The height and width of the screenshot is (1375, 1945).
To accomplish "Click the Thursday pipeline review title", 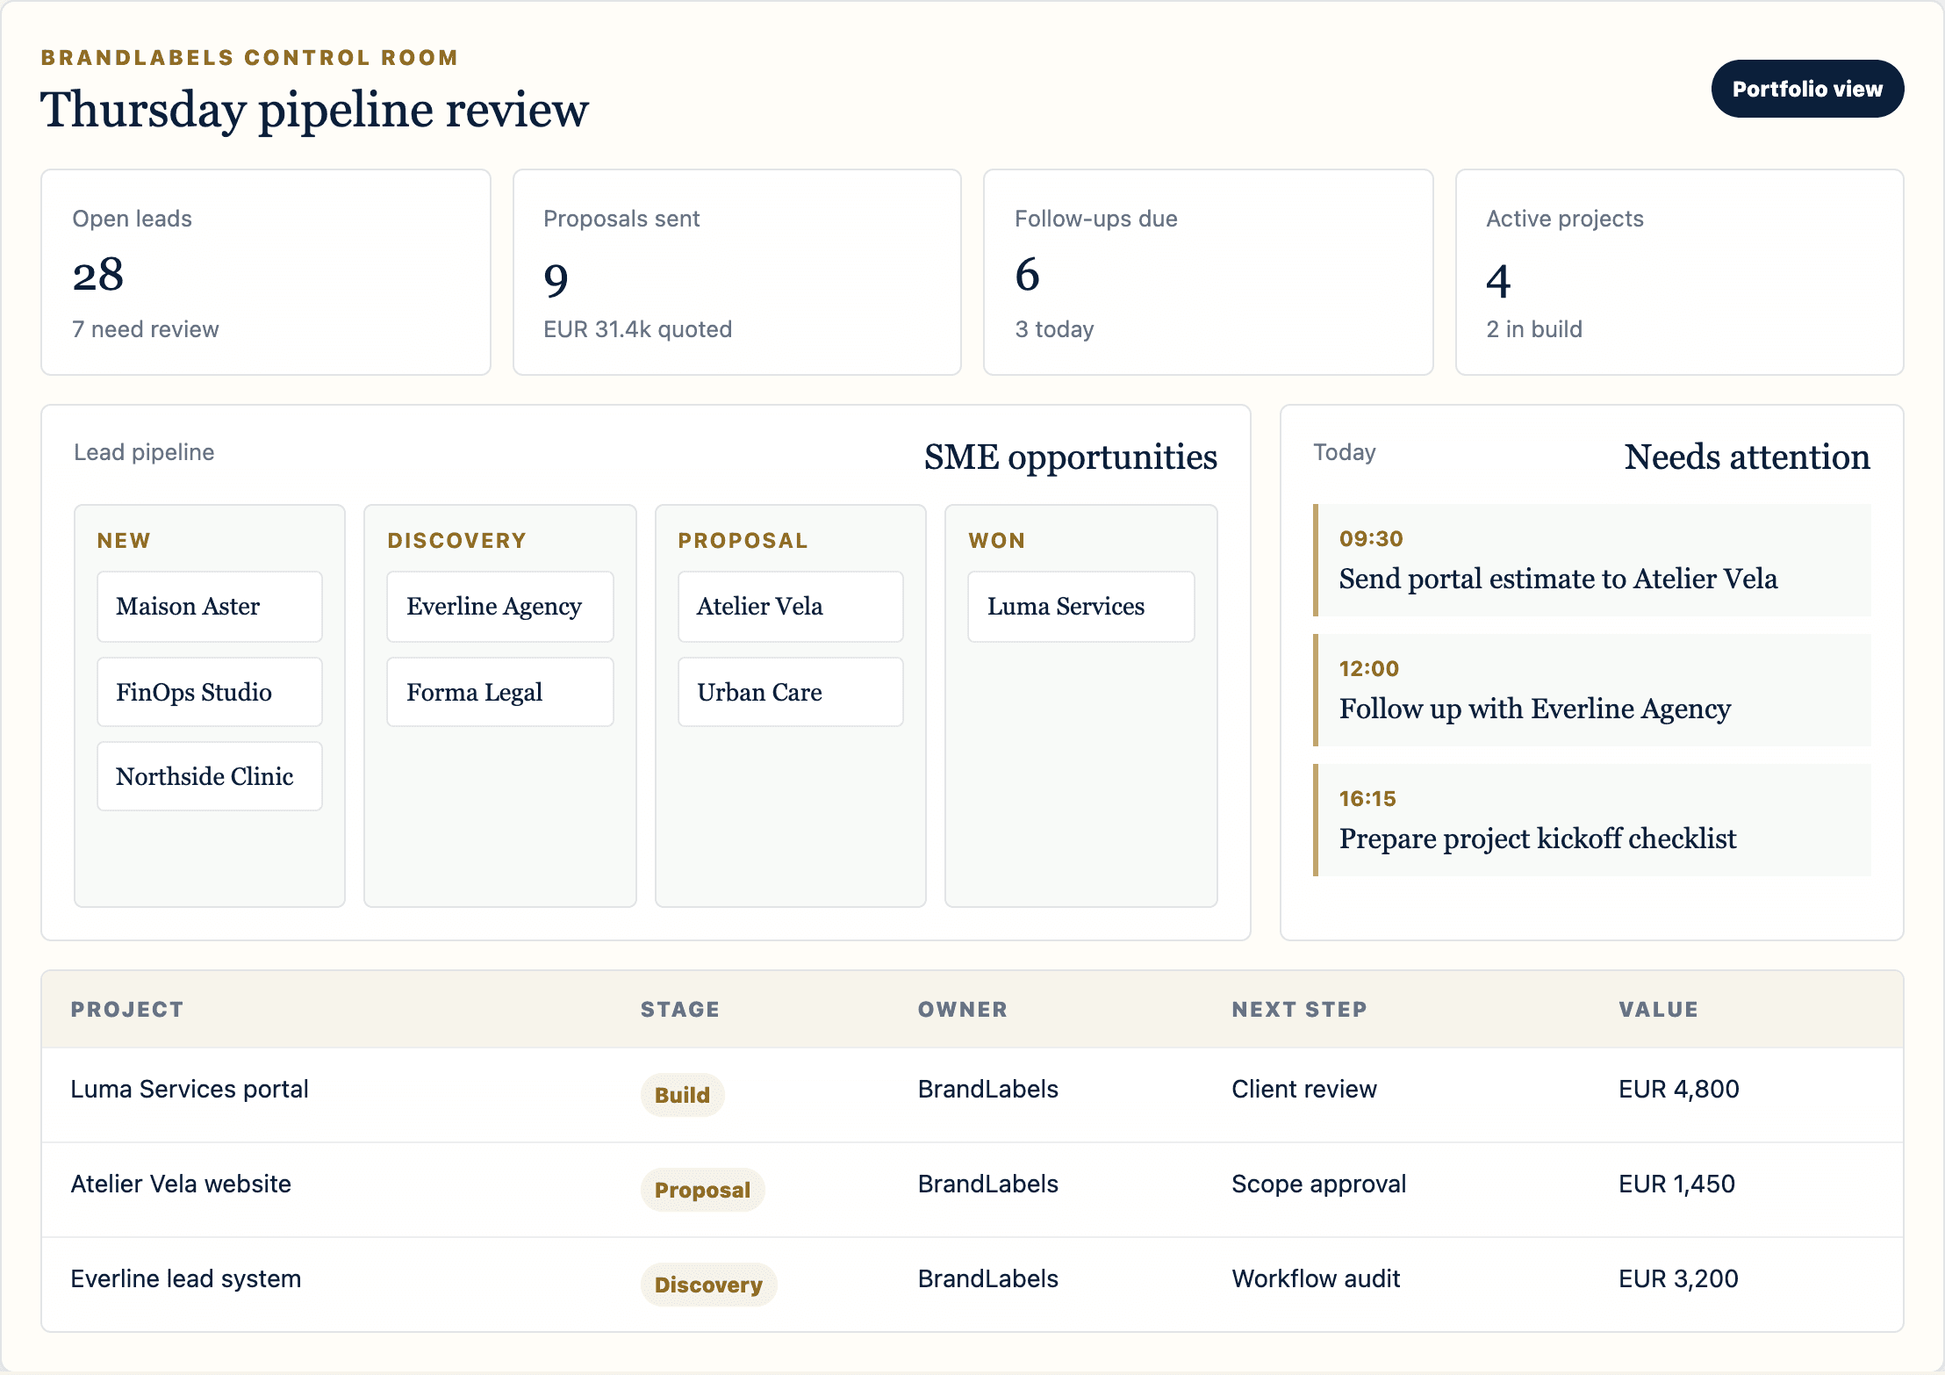I will (314, 110).
